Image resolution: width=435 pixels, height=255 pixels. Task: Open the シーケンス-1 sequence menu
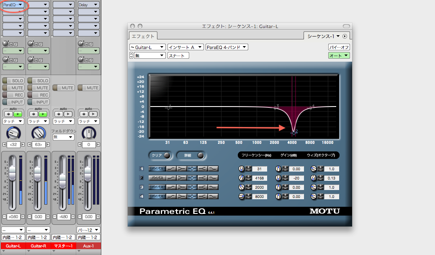tap(324, 36)
